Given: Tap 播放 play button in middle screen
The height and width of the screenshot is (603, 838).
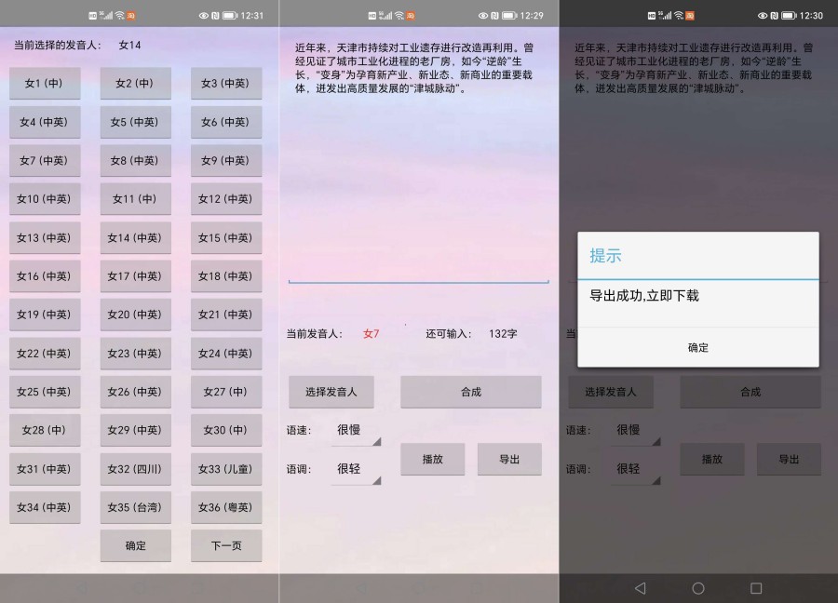Looking at the screenshot, I should (x=432, y=460).
